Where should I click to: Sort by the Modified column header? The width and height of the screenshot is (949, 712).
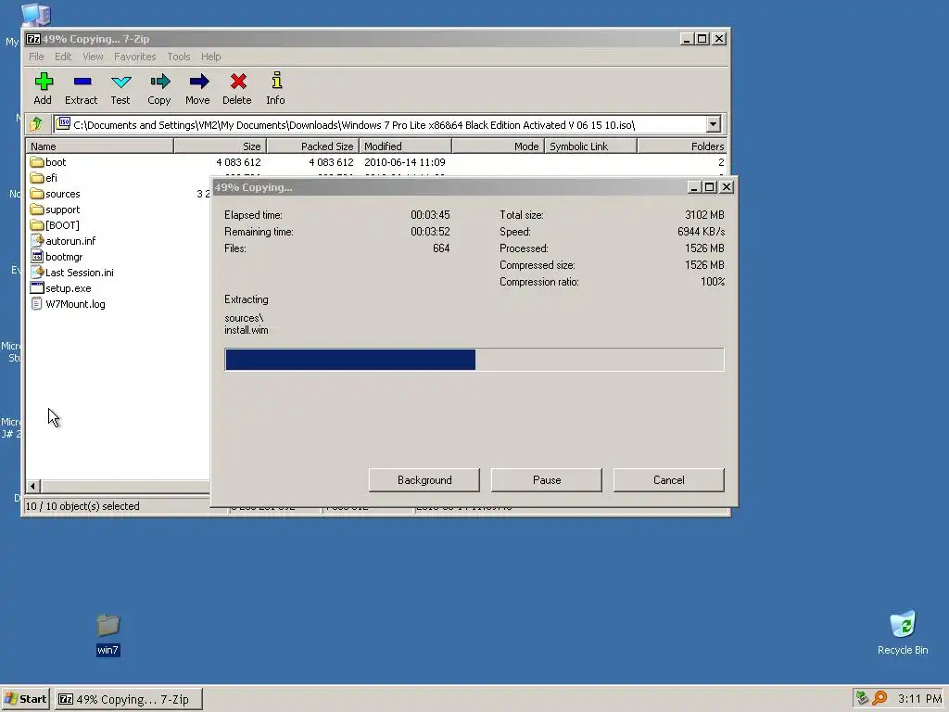(406, 146)
